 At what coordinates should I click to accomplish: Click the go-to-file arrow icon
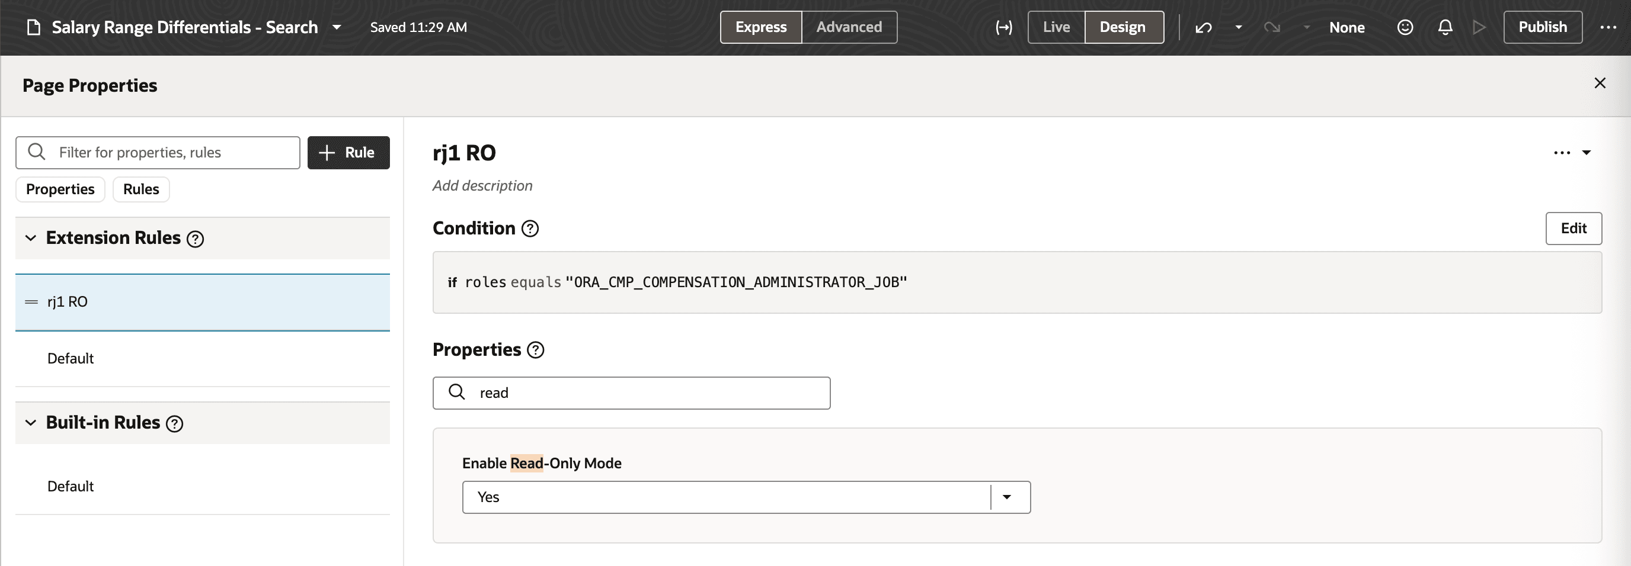pos(1003,27)
